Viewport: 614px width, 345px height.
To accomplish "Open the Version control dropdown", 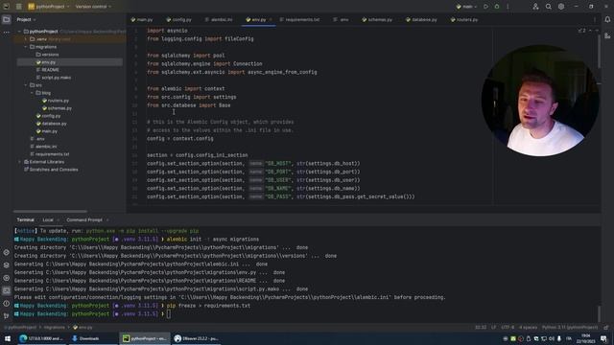I will click(93, 7).
